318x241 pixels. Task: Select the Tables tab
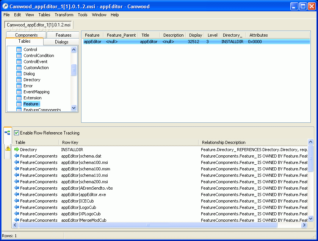(x=24, y=41)
